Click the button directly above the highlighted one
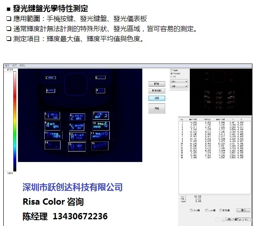Viewport: 257px width, 226px height. 157,91
